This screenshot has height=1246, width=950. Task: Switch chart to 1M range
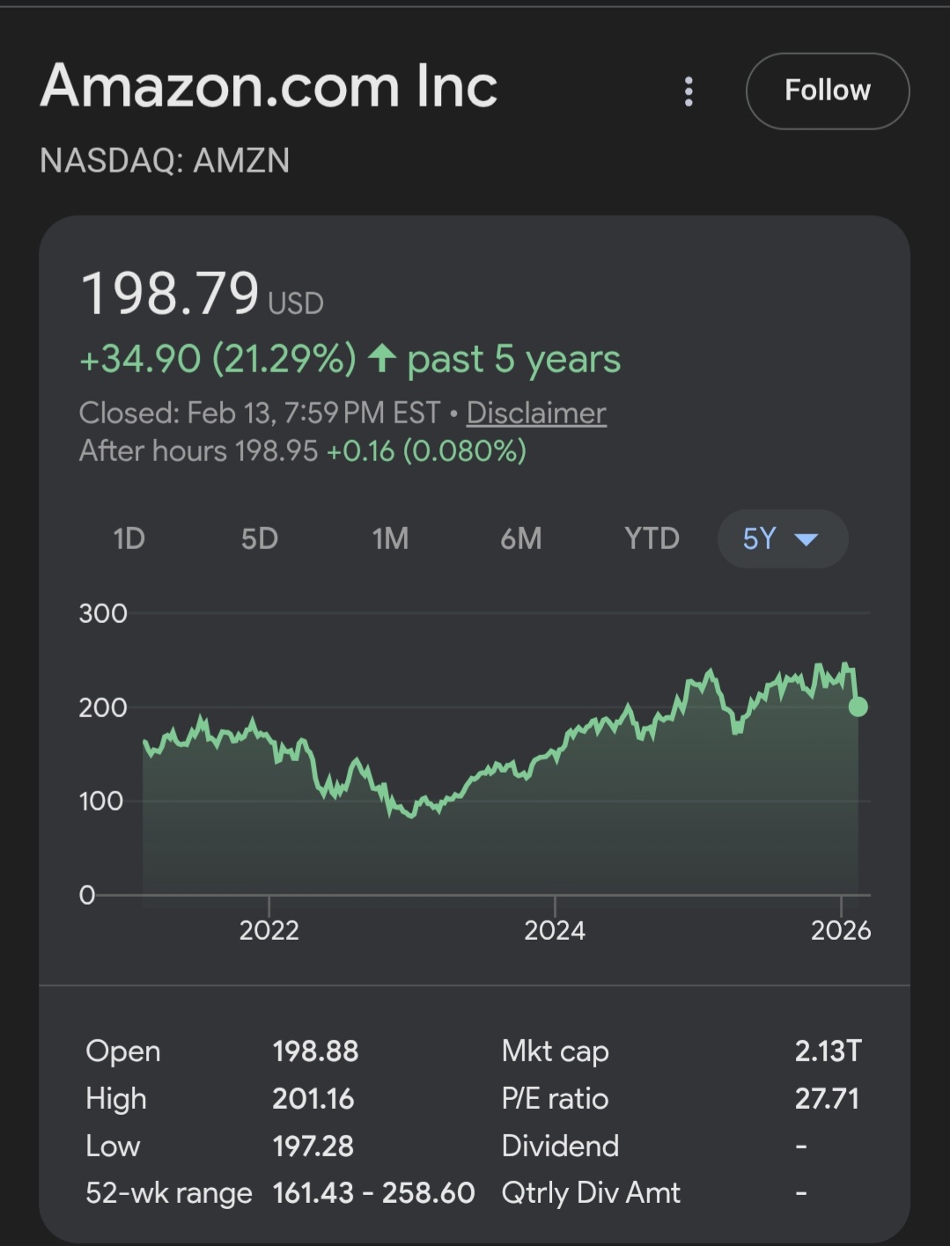pos(390,538)
